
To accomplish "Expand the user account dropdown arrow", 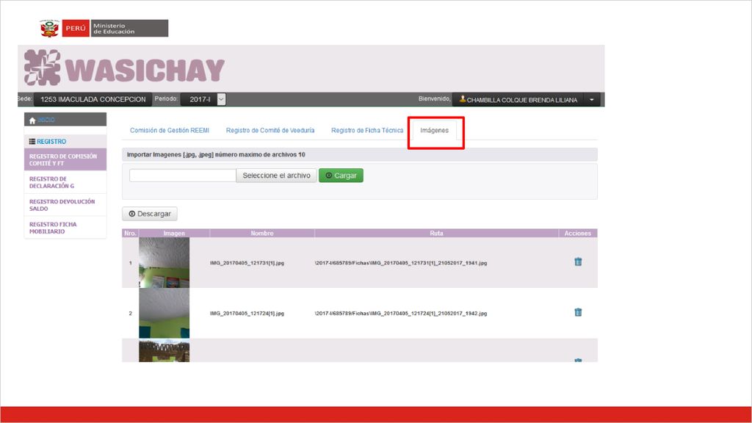I will click(x=591, y=99).
